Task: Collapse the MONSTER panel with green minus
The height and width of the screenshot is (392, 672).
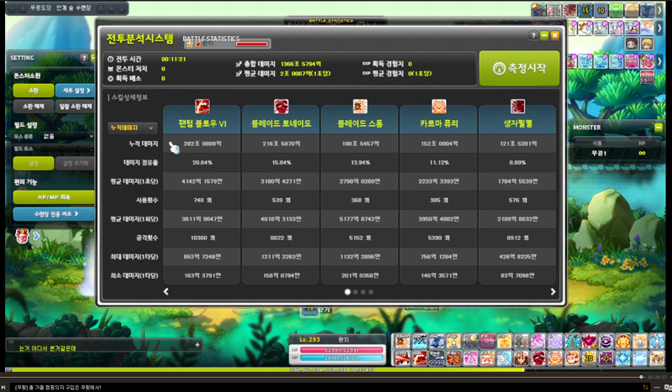Action: tap(659, 128)
